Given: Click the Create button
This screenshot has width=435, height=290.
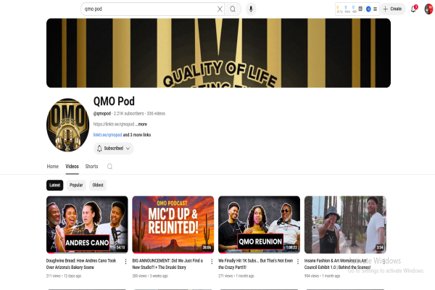Looking at the screenshot, I should pos(392,9).
